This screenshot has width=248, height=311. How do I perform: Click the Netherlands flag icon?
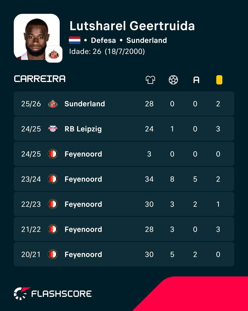click(x=75, y=40)
